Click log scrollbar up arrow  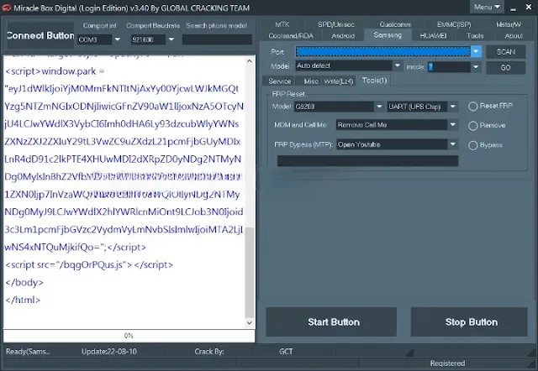[x=250, y=61]
